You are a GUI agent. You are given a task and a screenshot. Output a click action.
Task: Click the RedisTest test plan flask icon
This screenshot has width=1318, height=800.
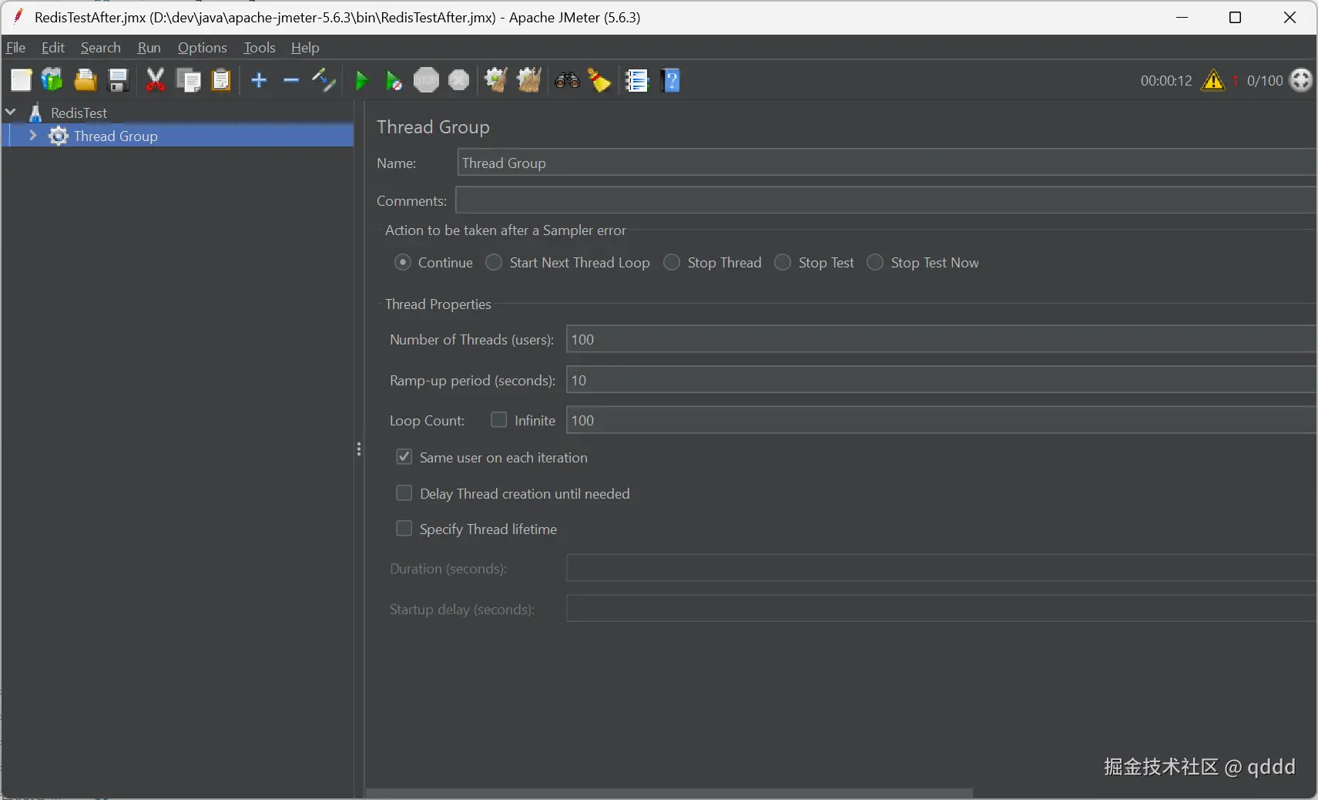click(35, 113)
